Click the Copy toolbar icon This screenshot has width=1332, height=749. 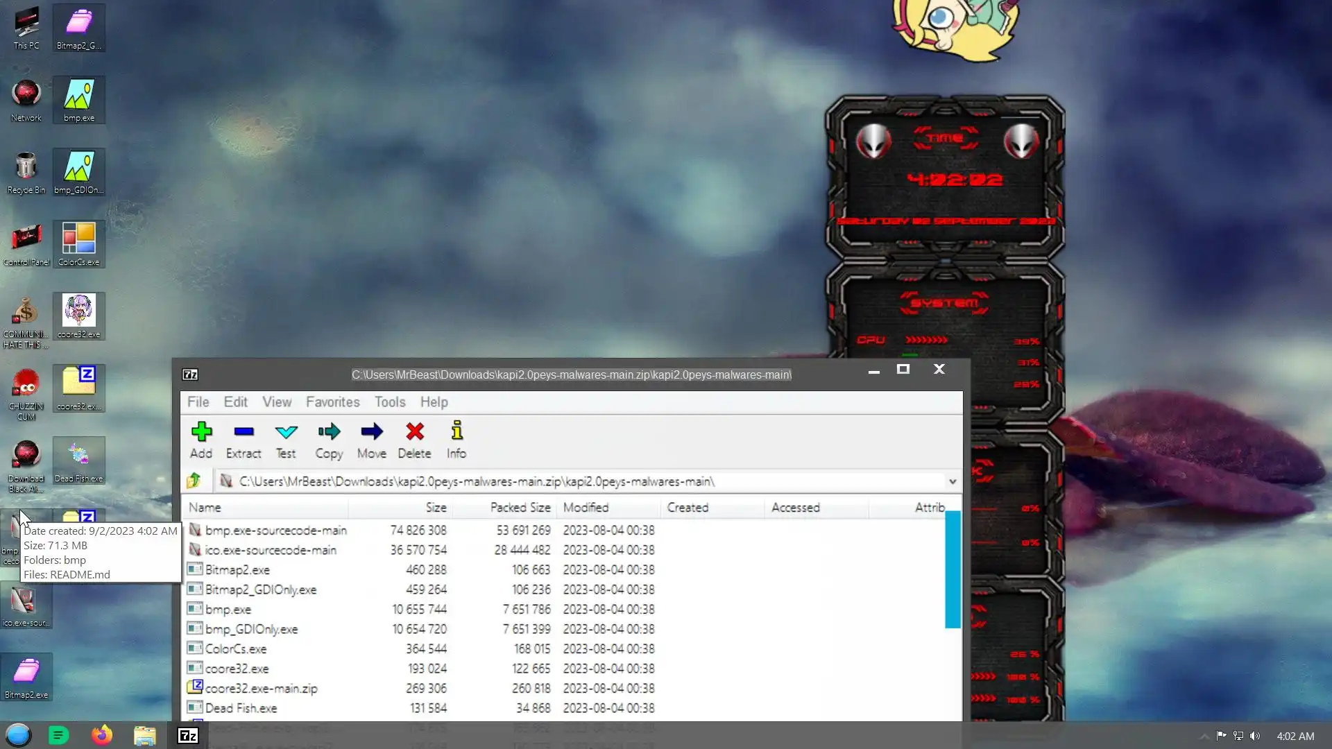pos(329,432)
